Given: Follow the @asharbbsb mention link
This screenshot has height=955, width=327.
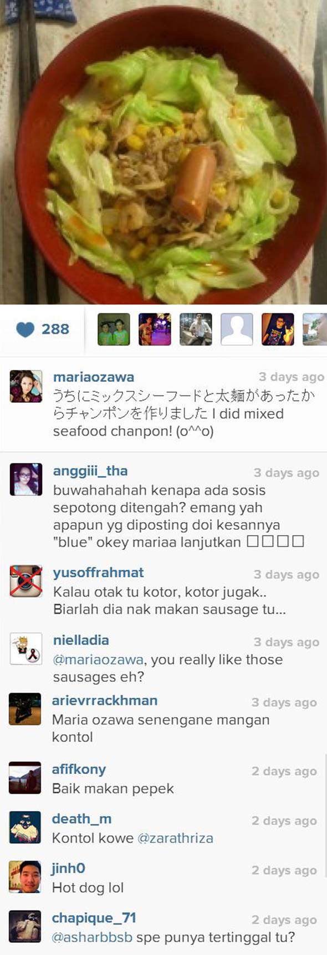Looking at the screenshot, I should (92, 937).
